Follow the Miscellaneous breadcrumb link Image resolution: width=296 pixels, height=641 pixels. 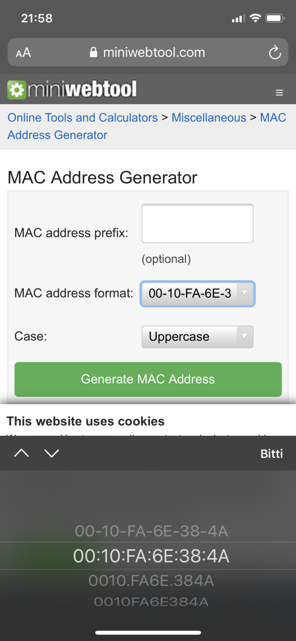[x=209, y=118]
